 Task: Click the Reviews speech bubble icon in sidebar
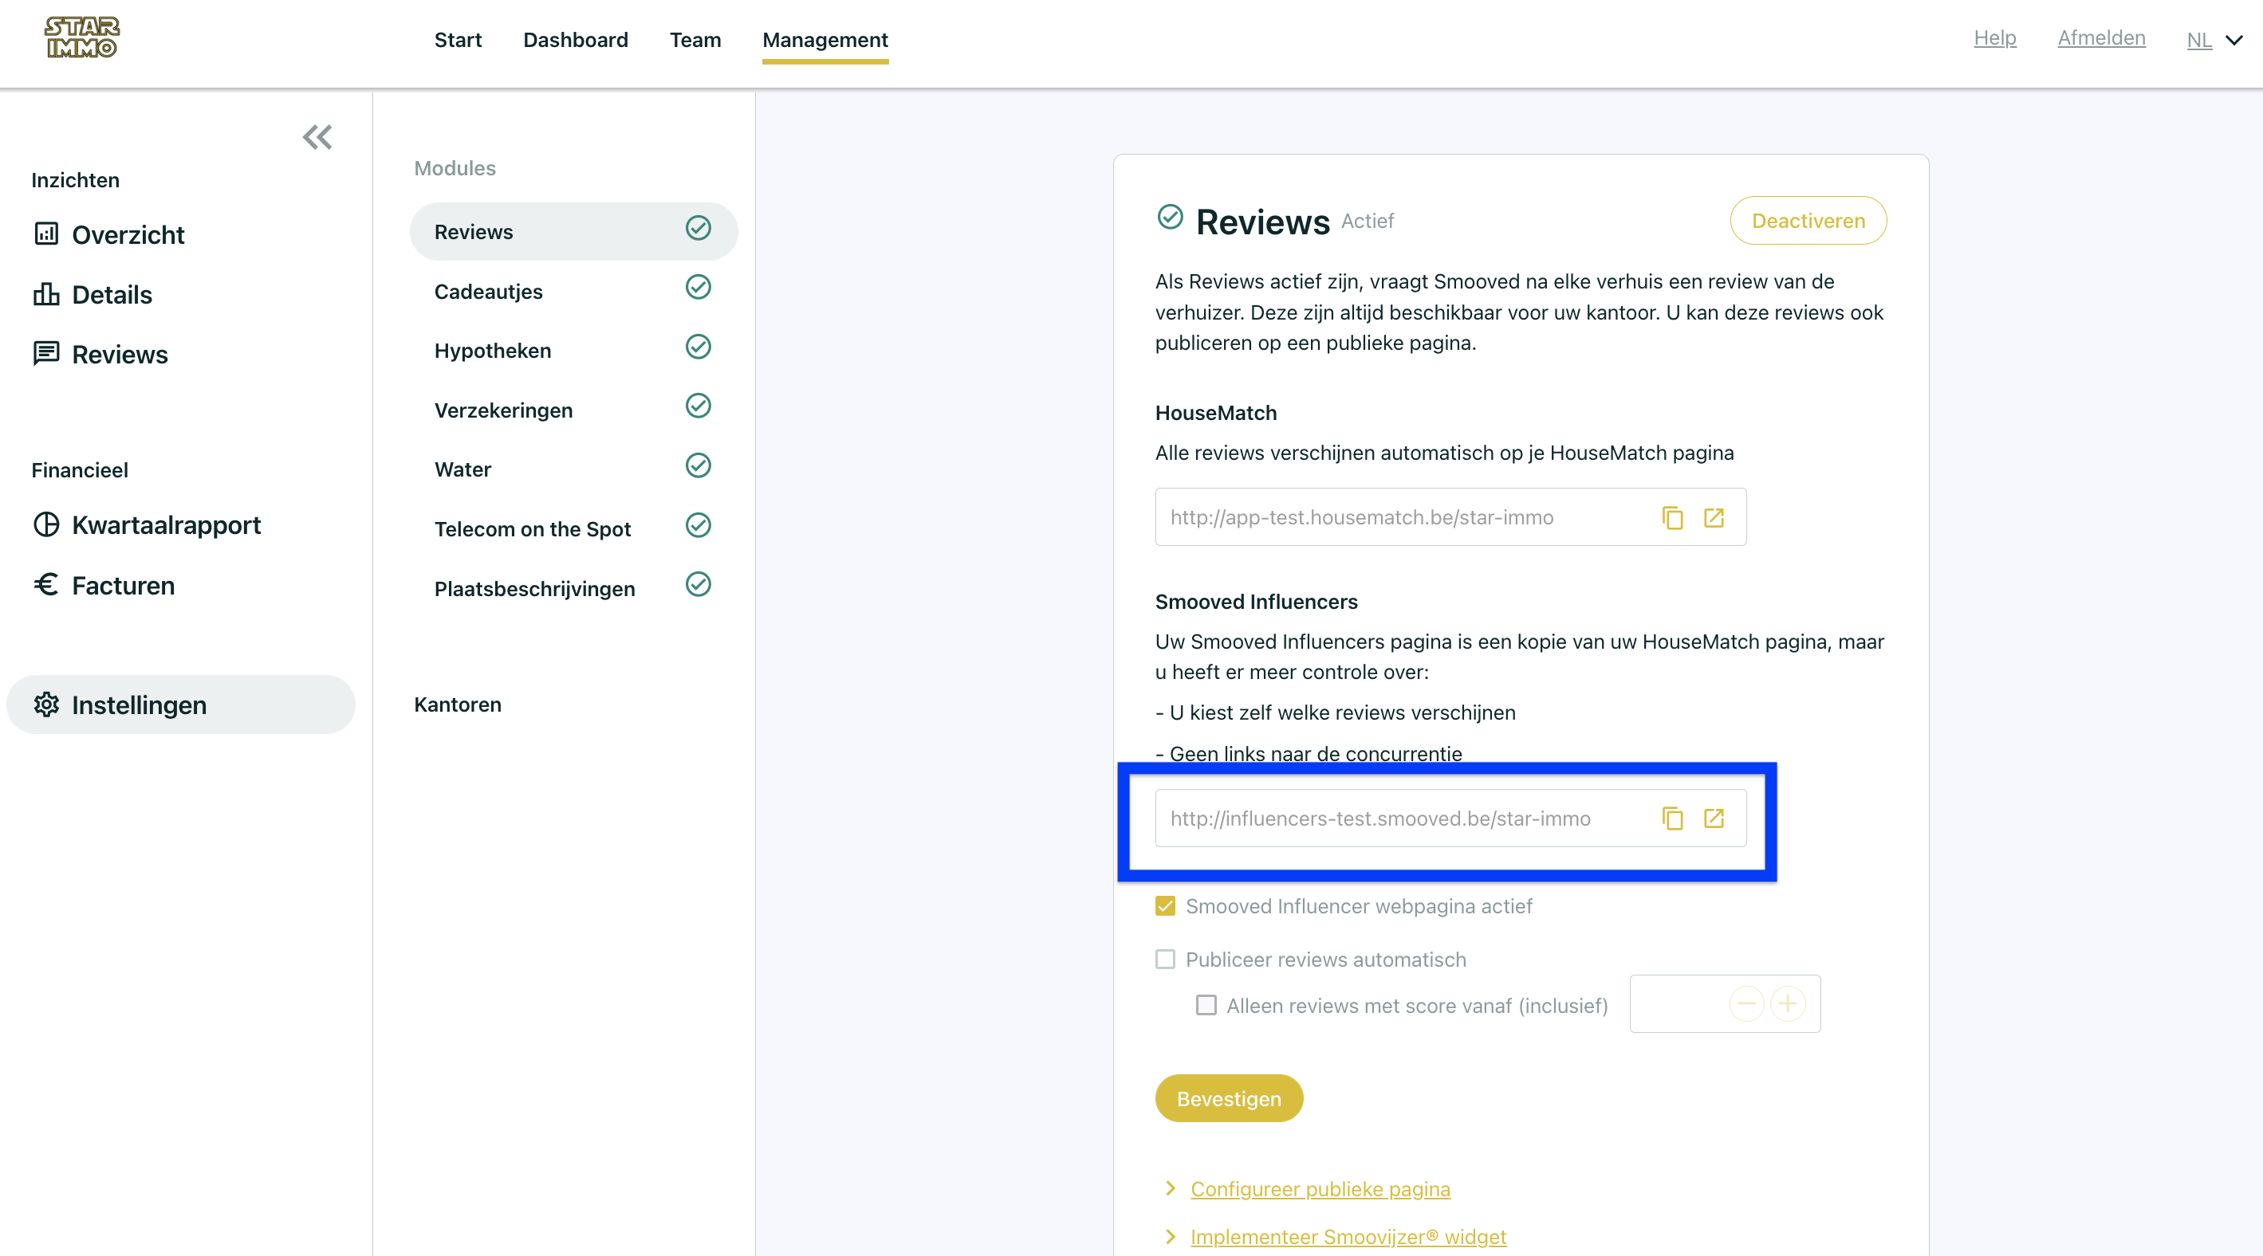(45, 353)
